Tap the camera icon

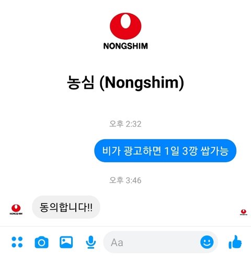41,242
